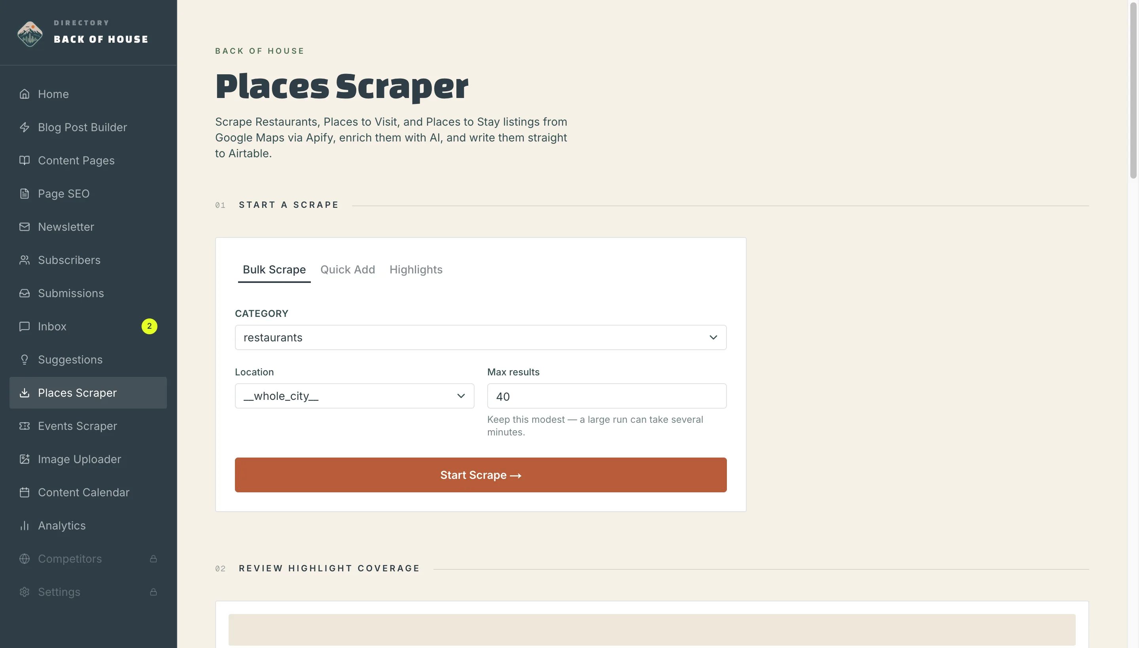This screenshot has width=1139, height=648.
Task: Click the lock icon beside Settings
Action: pyautogui.click(x=153, y=592)
